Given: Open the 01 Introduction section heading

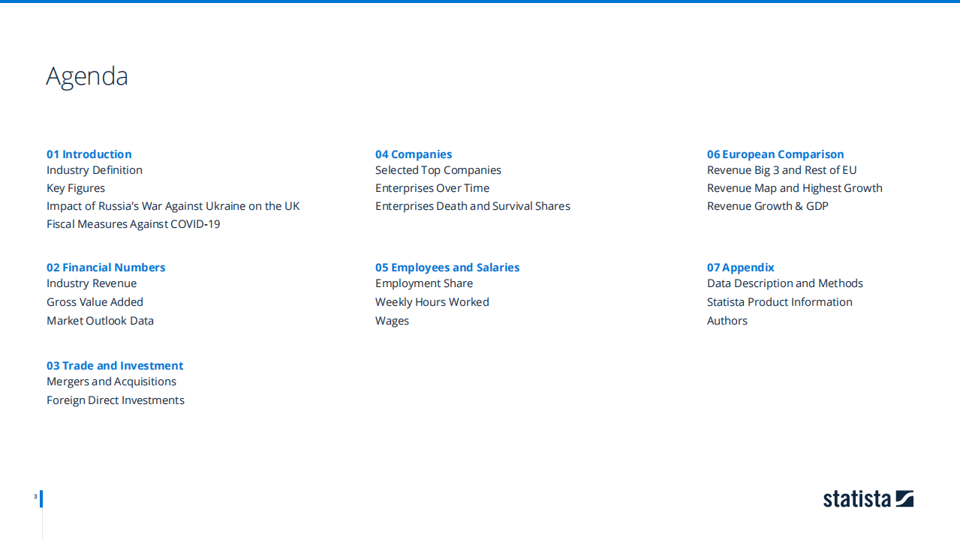Looking at the screenshot, I should [x=89, y=154].
